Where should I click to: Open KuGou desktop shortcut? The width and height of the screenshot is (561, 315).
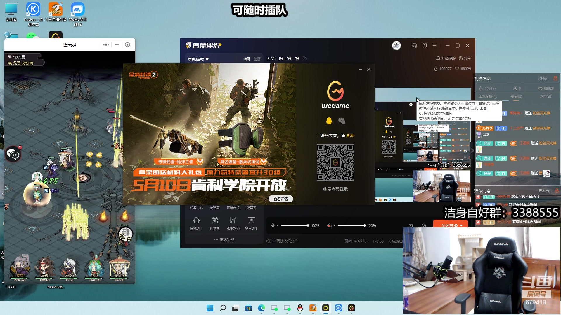click(x=33, y=14)
